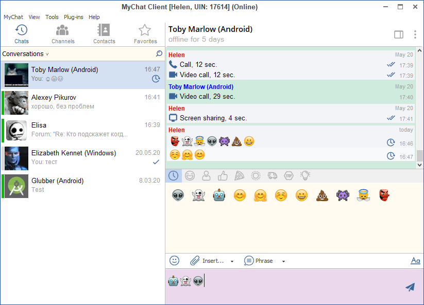The height and width of the screenshot is (305, 424).
Task: Toggle text formatting with the Aa icon
Action: 415,261
